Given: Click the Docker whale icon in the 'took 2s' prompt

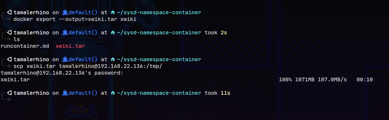Looking at the screenshot, I should coord(65,32).
